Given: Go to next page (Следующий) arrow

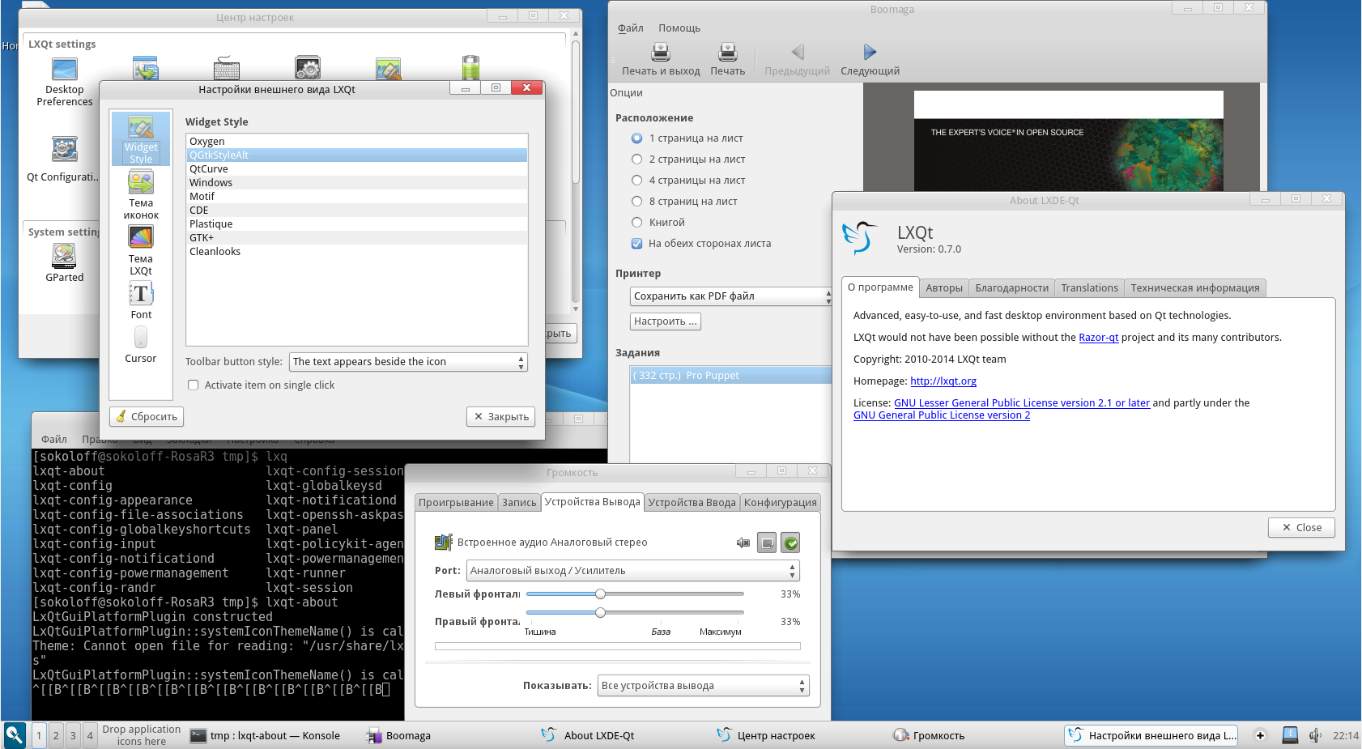Looking at the screenshot, I should (870, 53).
